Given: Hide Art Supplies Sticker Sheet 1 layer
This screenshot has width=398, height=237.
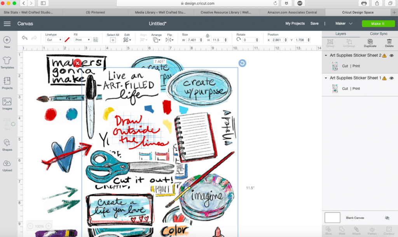Looking at the screenshot, I should point(392,78).
